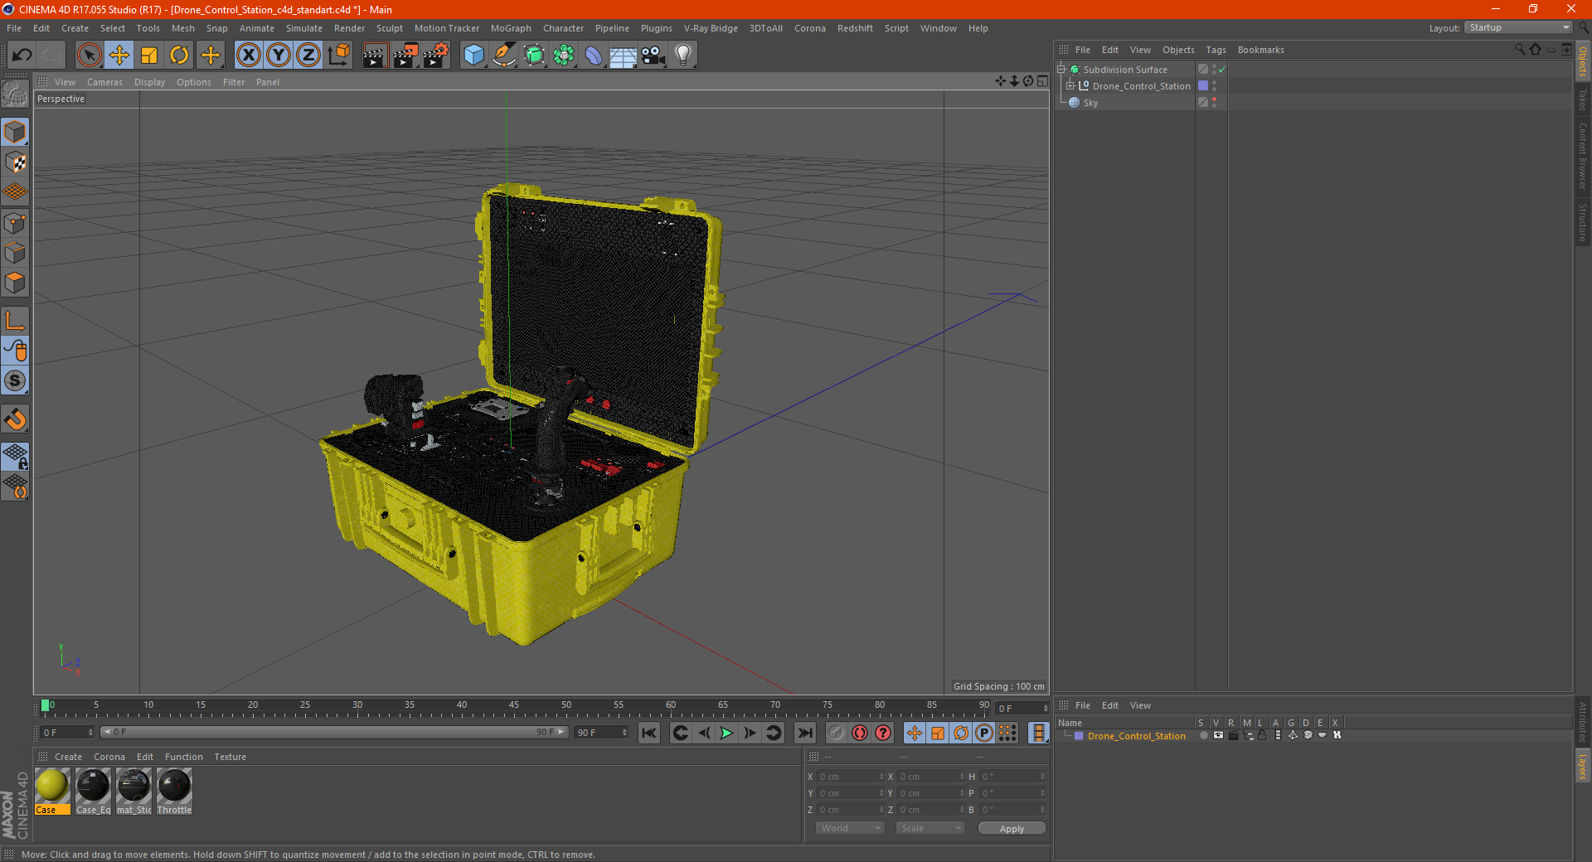Switch to Polygons mode
The height and width of the screenshot is (862, 1592).
point(15,283)
